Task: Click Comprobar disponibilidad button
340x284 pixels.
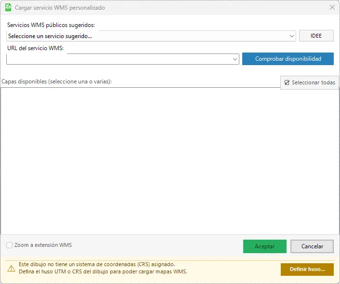Action: (x=288, y=59)
